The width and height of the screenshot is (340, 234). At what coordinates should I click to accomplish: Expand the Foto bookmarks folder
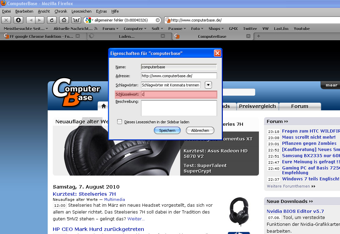point(197,29)
